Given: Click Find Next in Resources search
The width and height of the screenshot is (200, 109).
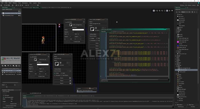Looking at the screenshot, I should (193, 107).
